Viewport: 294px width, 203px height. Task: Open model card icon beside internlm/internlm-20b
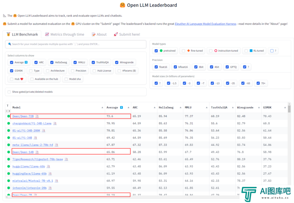tap(50, 188)
